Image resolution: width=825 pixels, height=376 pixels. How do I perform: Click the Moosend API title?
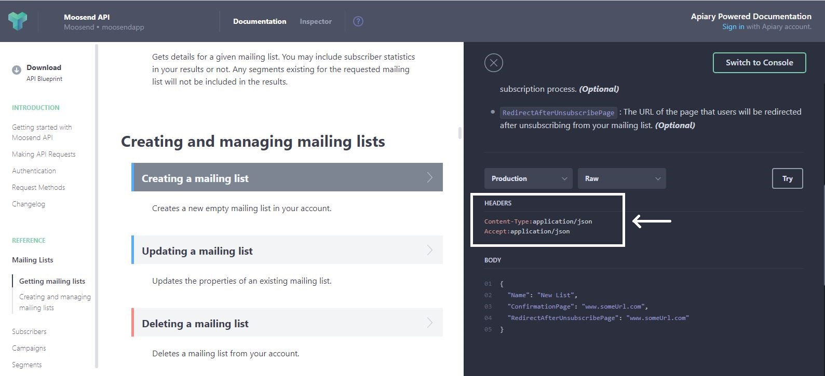[x=87, y=17]
